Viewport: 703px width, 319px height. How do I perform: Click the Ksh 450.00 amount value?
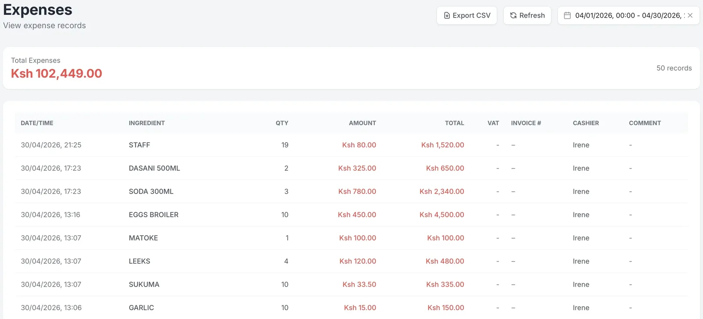coord(357,215)
